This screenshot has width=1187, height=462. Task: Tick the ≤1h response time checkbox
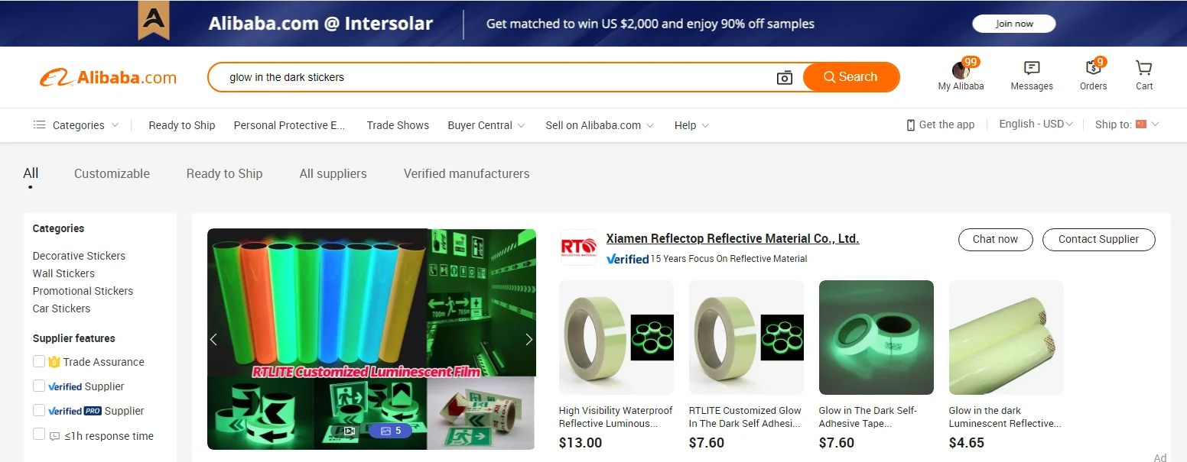coord(39,435)
